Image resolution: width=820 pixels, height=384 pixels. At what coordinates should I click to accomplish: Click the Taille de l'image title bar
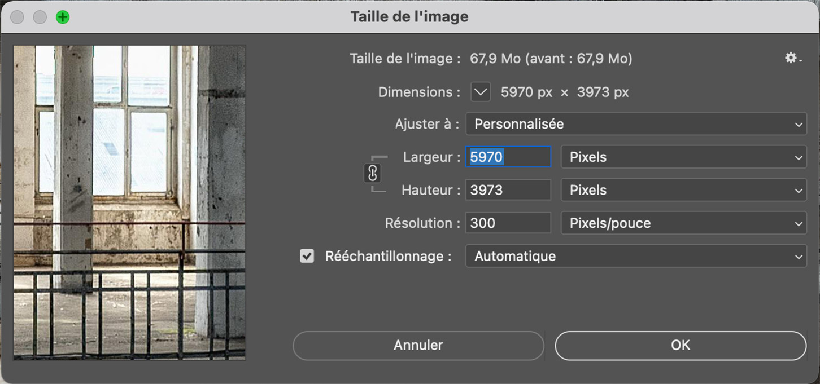tap(409, 17)
